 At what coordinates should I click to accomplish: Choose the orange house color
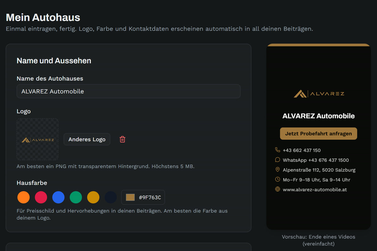[24, 197]
